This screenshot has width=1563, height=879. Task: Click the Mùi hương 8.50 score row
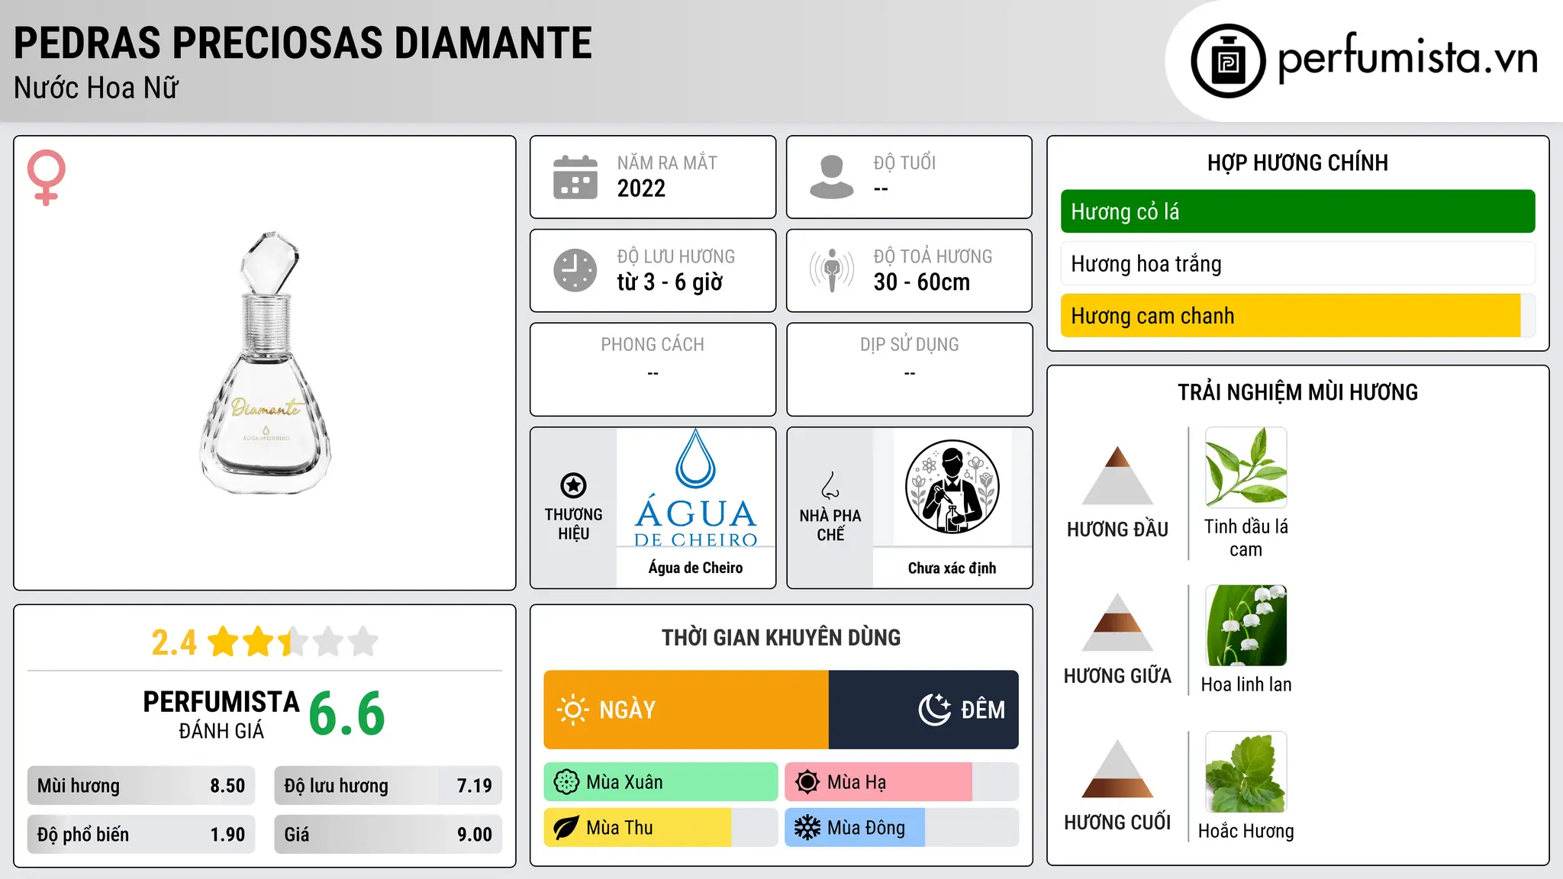(x=141, y=786)
